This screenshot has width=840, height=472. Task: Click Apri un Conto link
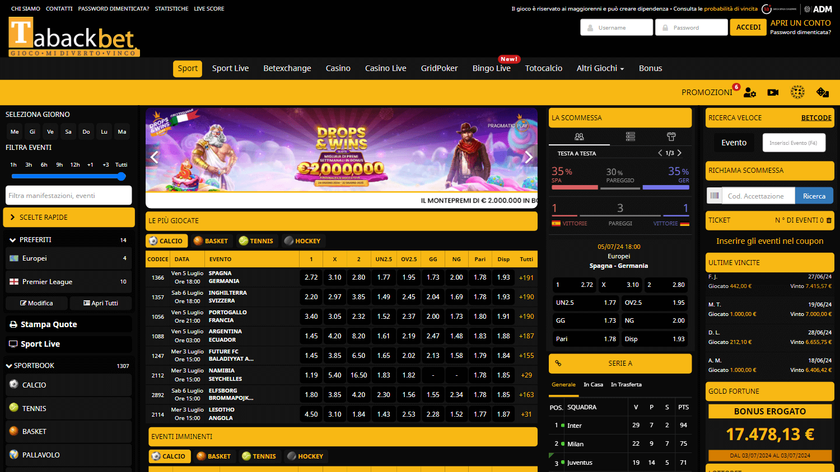[800, 23]
